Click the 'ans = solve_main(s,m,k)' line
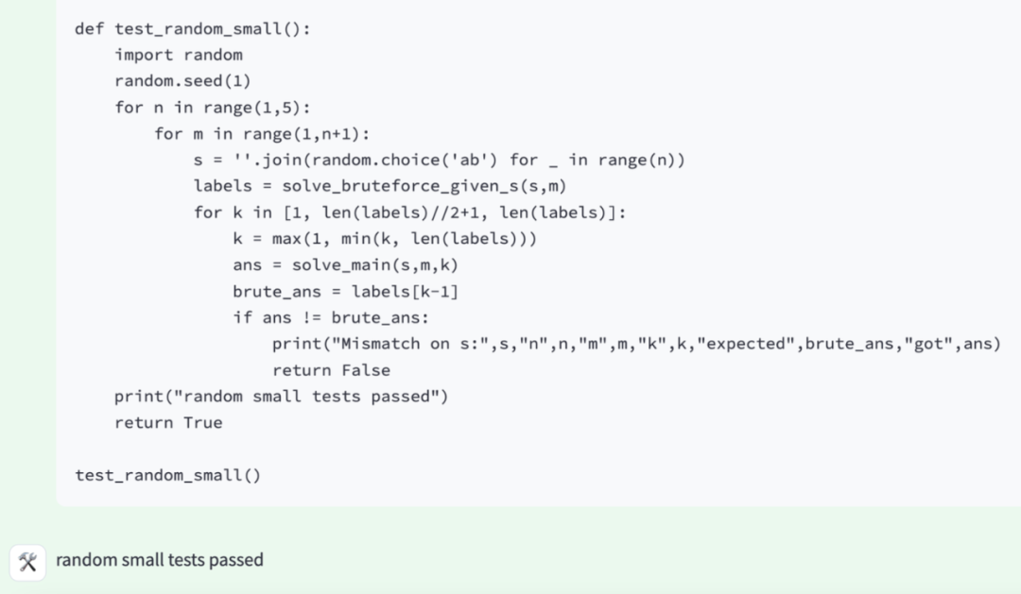Image resolution: width=1021 pixels, height=594 pixels. click(346, 265)
